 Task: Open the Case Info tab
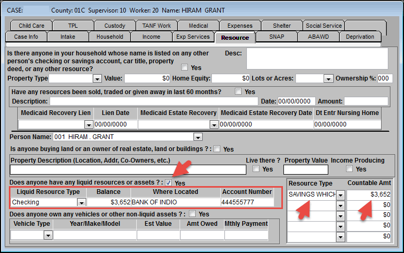pyautogui.click(x=26, y=37)
